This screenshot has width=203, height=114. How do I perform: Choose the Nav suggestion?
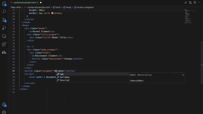[x=92, y=74]
